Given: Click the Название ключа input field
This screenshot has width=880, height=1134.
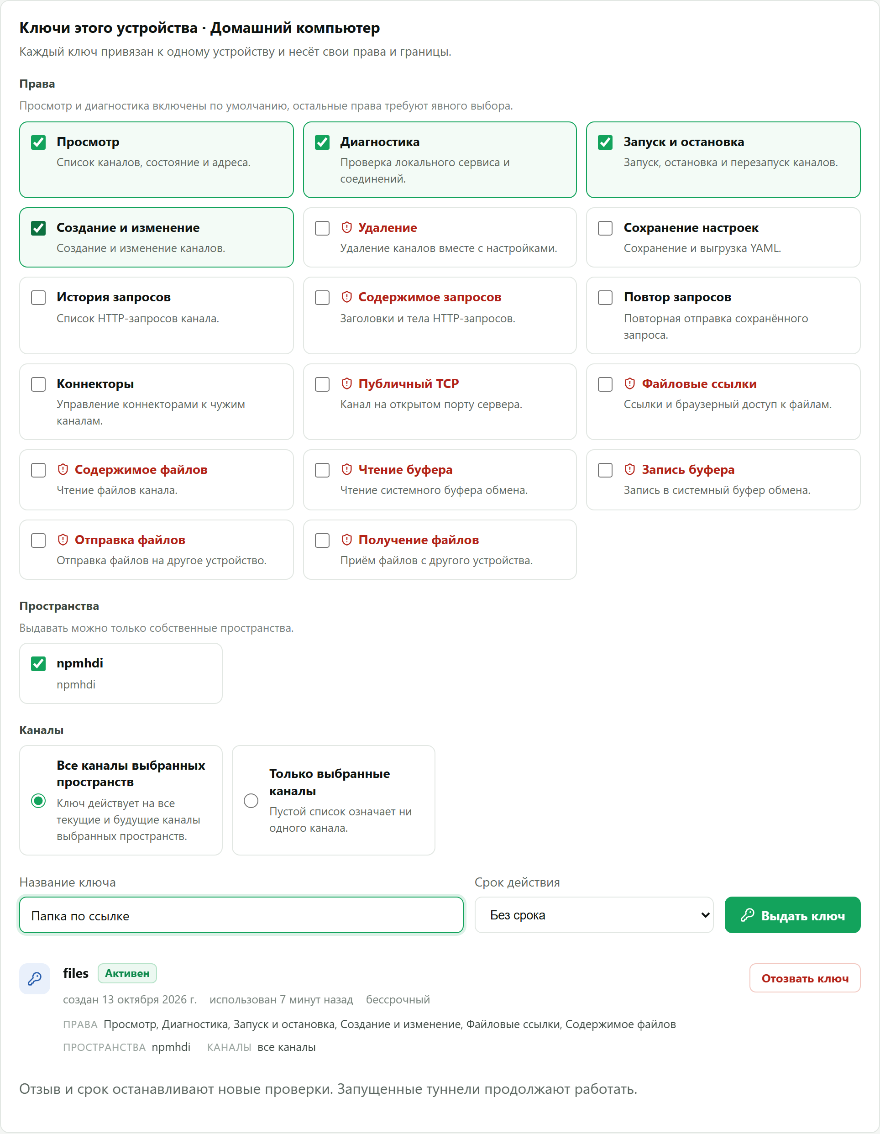Looking at the screenshot, I should [x=241, y=915].
